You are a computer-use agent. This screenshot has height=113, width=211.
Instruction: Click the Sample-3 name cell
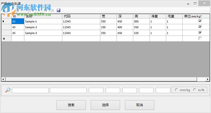(x=43, y=33)
